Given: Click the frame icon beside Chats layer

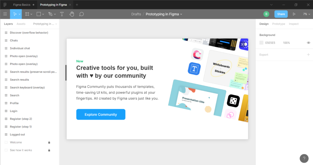Looking at the screenshot, I should point(6,40).
